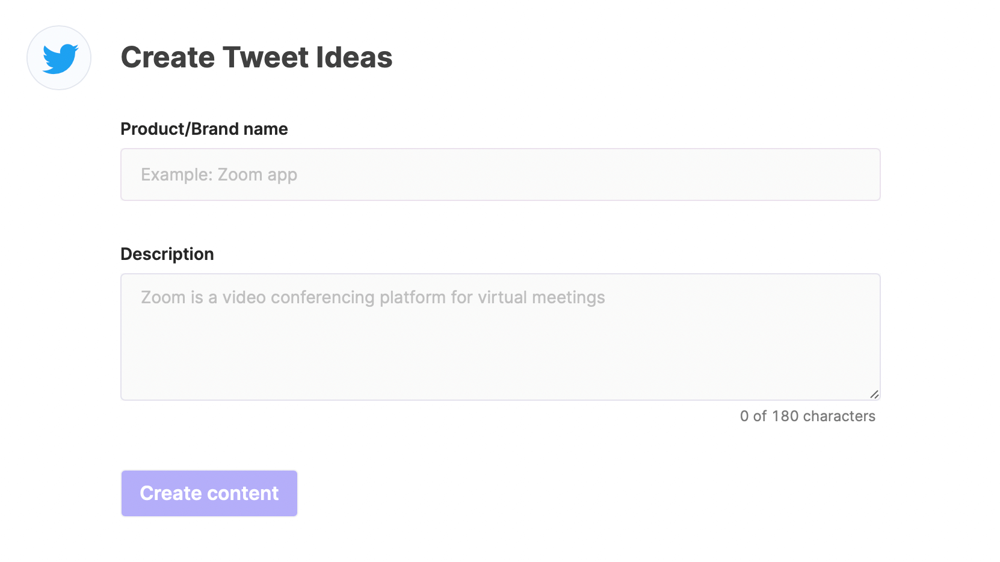Image resolution: width=1000 pixels, height=562 pixels.
Task: Select the Create Tweet Ideas heading
Action: [257, 58]
